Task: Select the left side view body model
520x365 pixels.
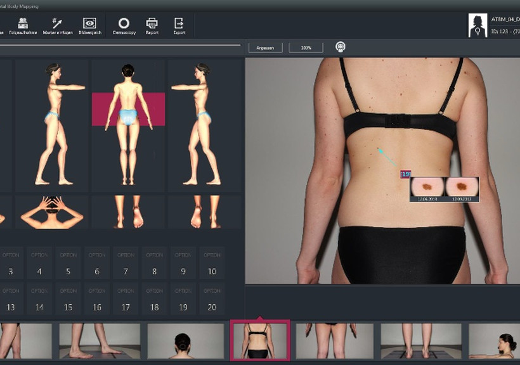Action: click(53, 124)
